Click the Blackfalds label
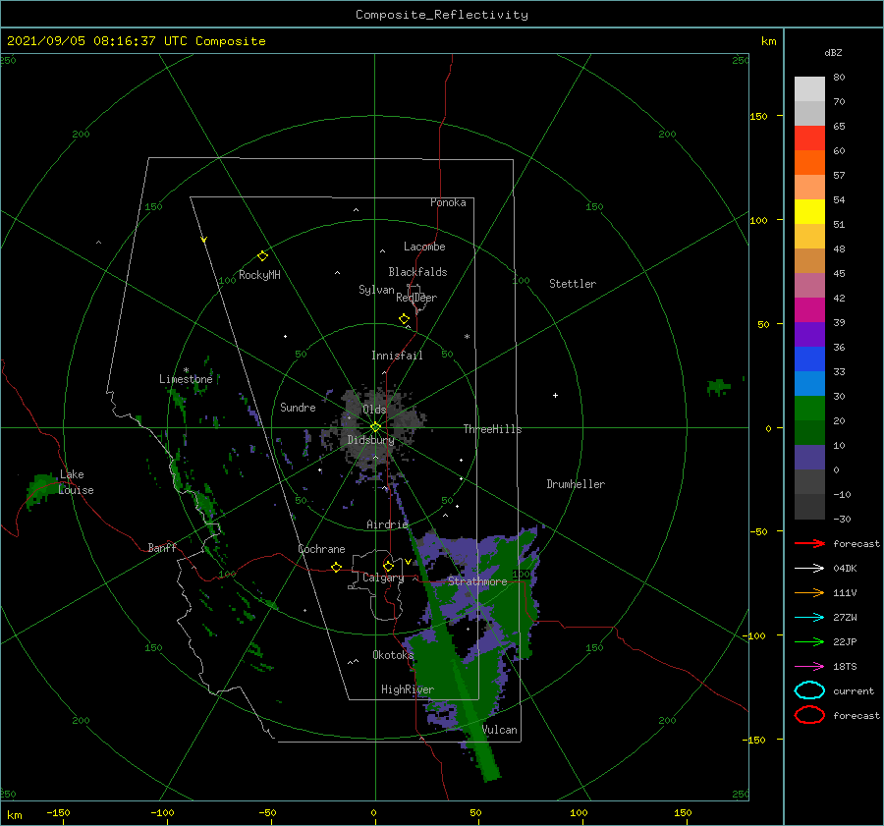 (417, 272)
